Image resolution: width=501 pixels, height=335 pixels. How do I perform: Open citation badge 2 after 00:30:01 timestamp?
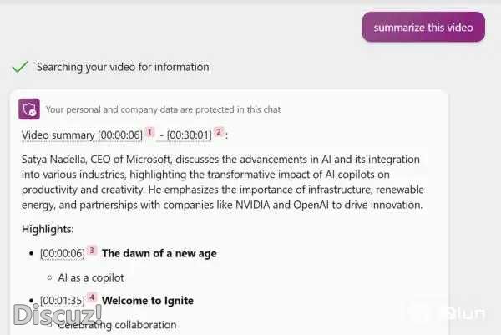(x=219, y=132)
